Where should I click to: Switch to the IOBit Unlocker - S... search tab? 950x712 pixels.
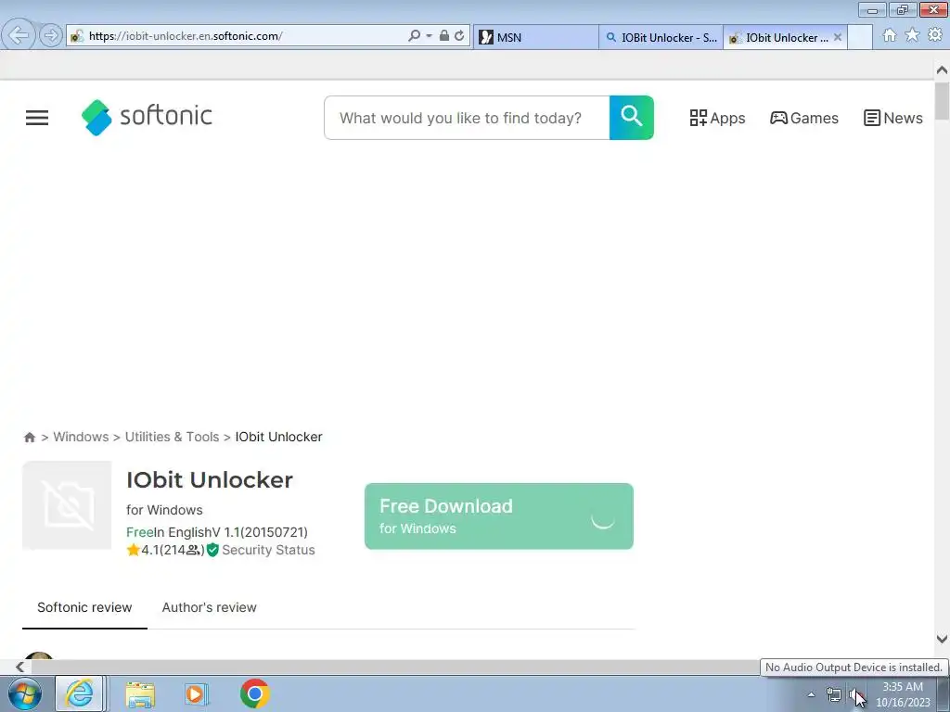click(661, 37)
